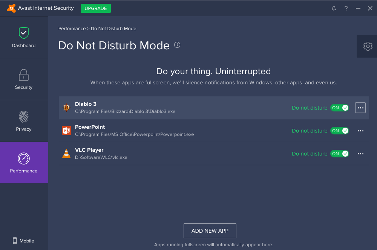Viewport: 377px width, 250px height.
Task: Open the VLC Player ellipsis menu
Action: pos(360,154)
